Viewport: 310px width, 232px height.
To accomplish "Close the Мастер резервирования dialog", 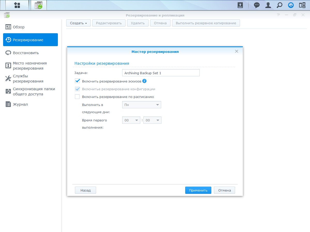I will coord(236,51).
